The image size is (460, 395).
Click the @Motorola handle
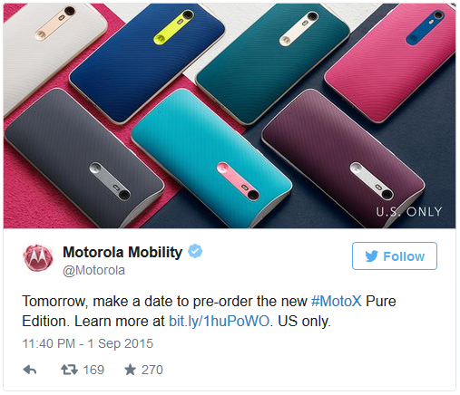(x=93, y=270)
